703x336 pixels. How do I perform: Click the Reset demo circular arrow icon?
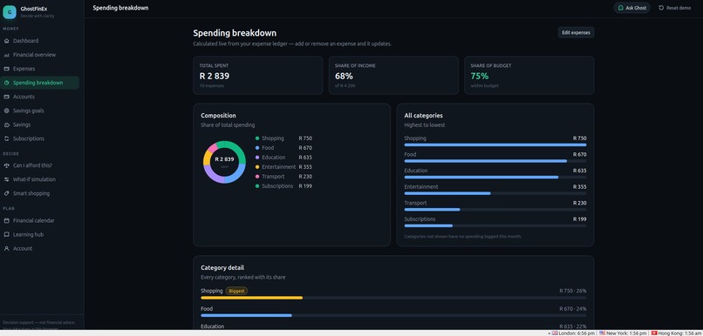[x=661, y=8]
